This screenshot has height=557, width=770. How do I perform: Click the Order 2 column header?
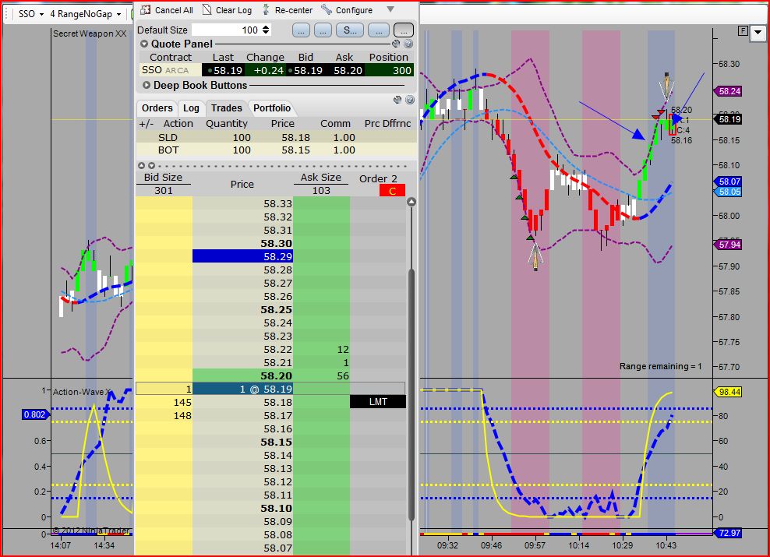click(378, 178)
